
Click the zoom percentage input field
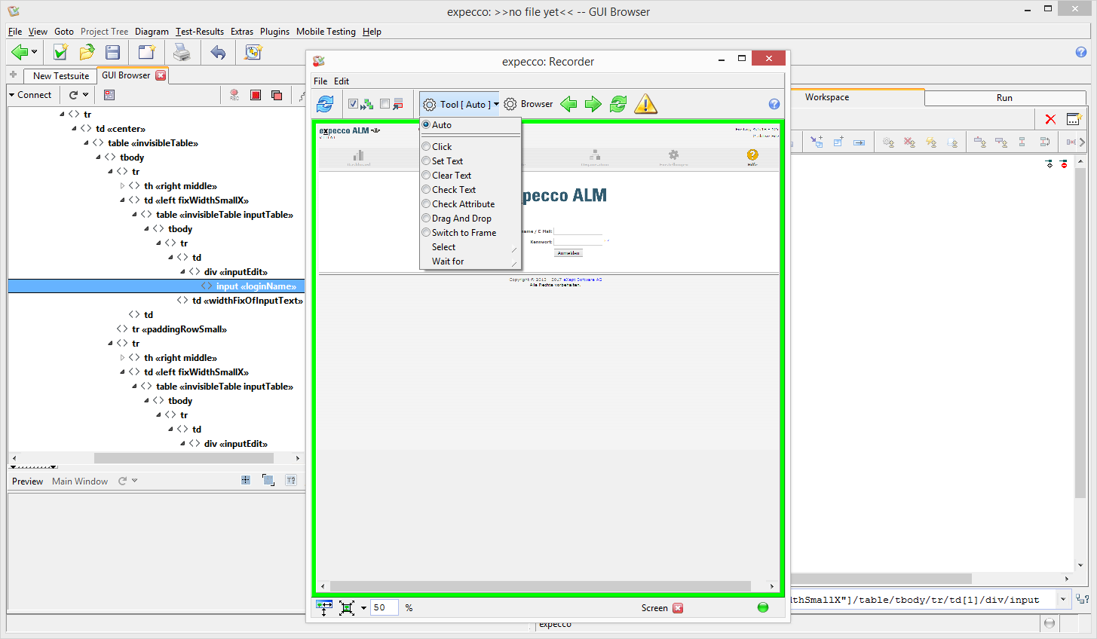(x=384, y=607)
